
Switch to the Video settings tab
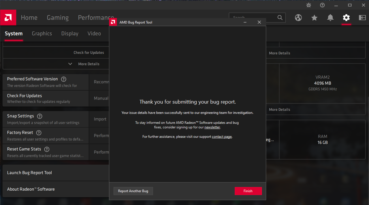point(94,33)
